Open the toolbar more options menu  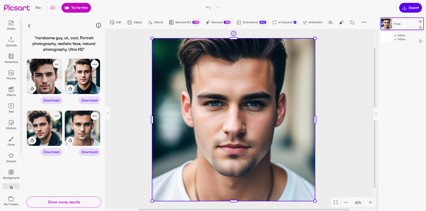tap(364, 22)
